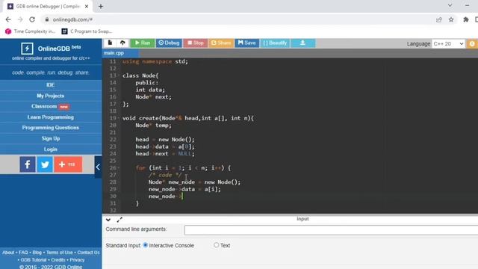Select the GDB online Debugger browser tab
This screenshot has height=269, width=478.
coord(48,7)
